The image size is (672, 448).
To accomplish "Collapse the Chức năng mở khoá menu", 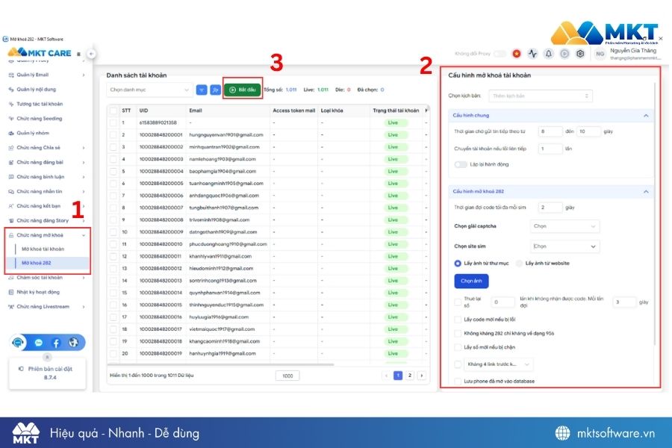I will pos(84,235).
